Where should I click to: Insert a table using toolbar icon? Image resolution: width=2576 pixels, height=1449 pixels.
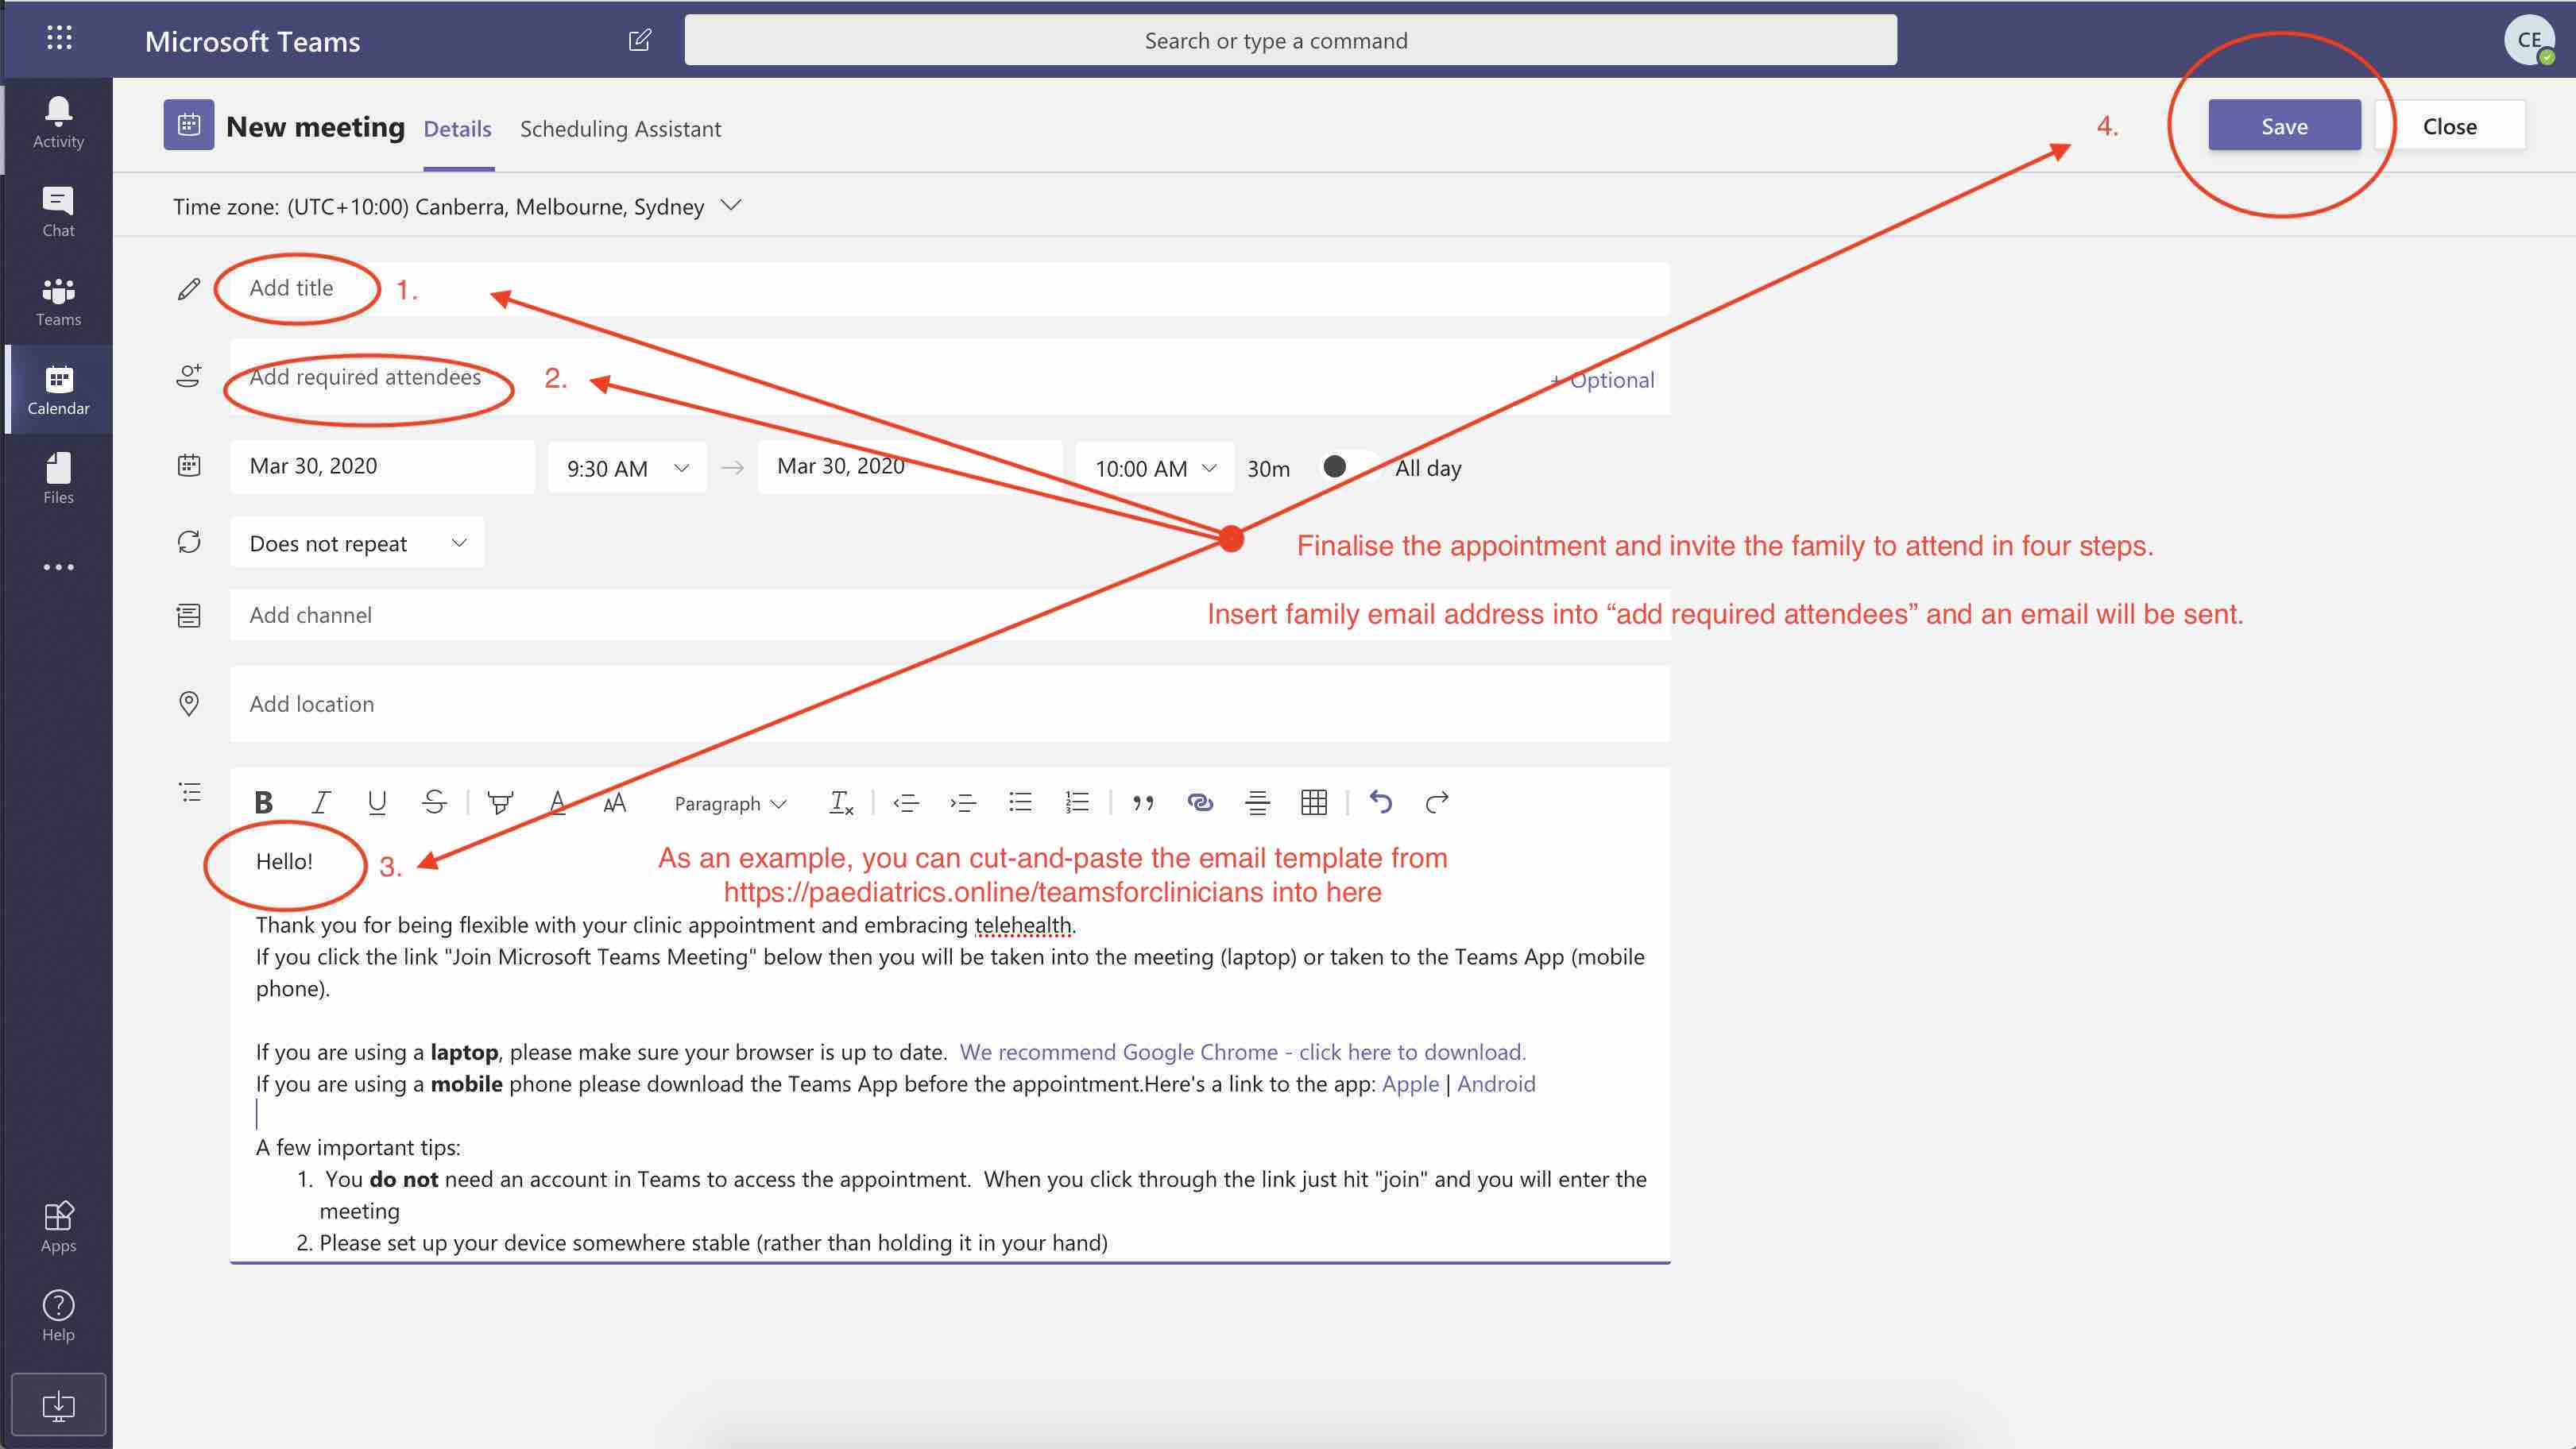(x=1313, y=802)
